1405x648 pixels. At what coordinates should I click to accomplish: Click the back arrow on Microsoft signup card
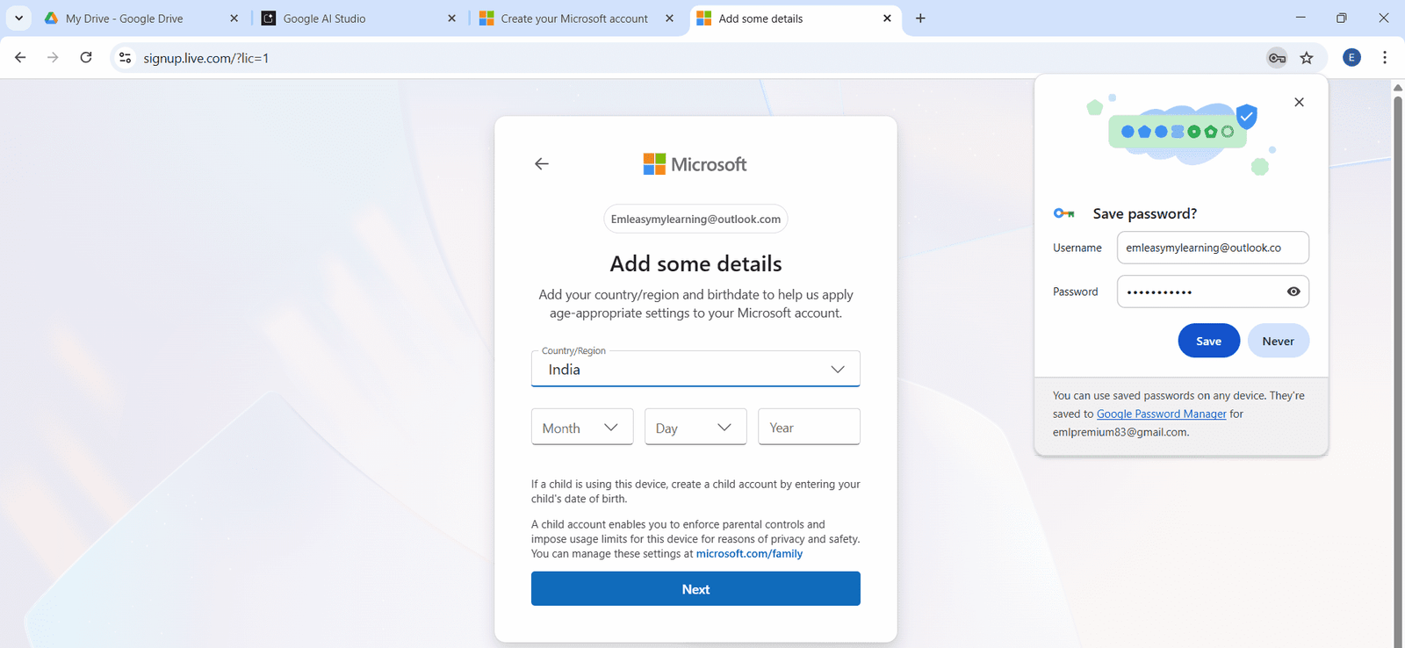tap(542, 164)
